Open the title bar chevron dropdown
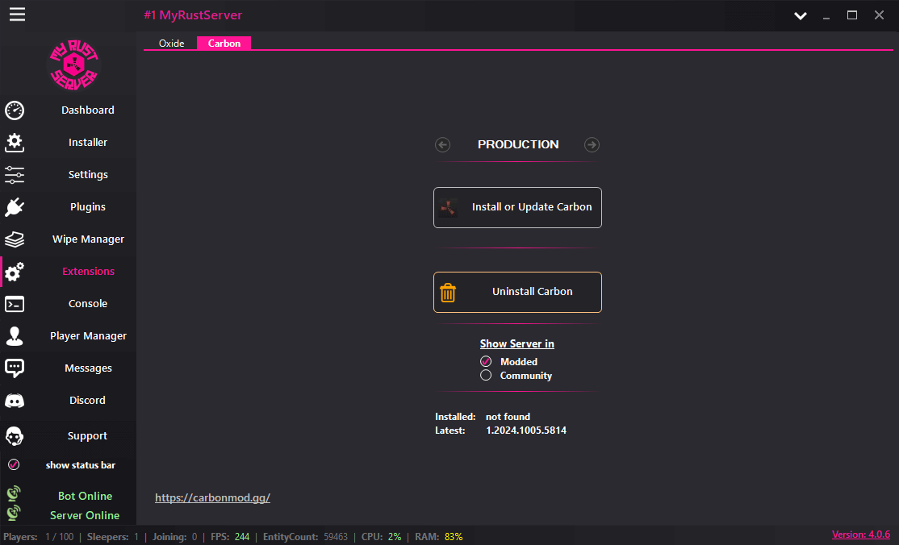The image size is (899, 545). pyautogui.click(x=800, y=15)
